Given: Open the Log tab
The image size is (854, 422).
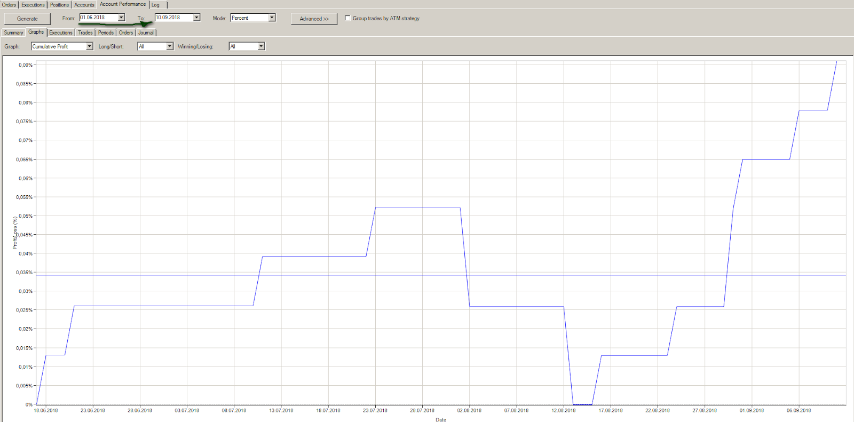Looking at the screenshot, I should (156, 5).
